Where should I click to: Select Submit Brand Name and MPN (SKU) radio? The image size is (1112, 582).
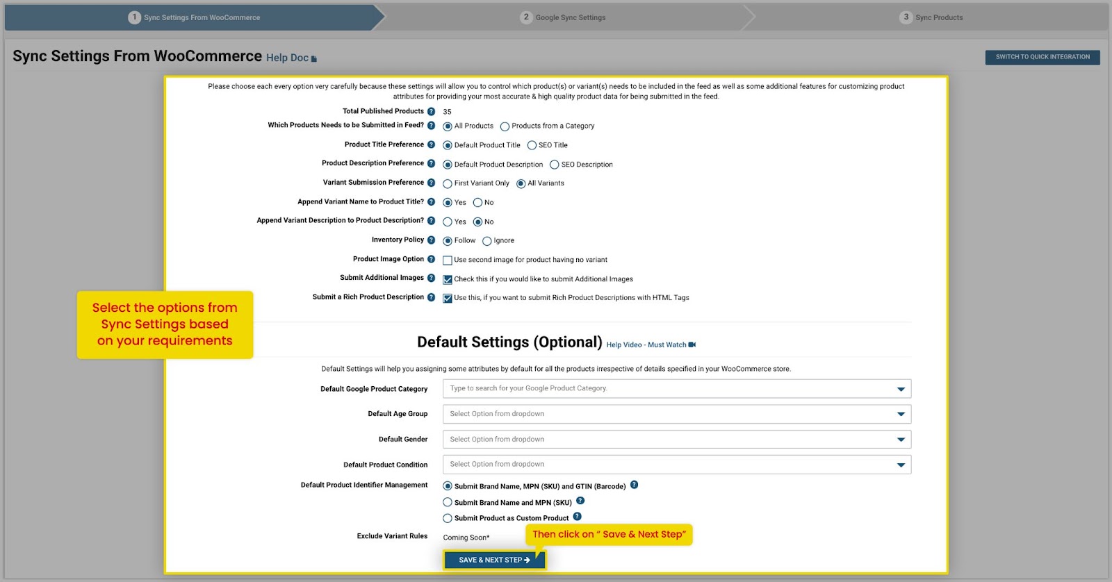click(448, 502)
